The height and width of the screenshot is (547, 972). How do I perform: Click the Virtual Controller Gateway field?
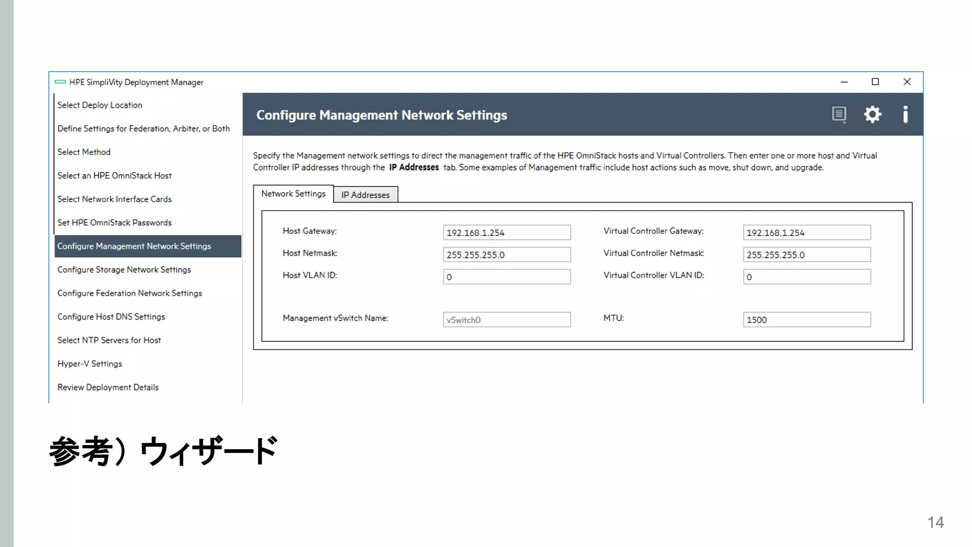[x=806, y=233]
